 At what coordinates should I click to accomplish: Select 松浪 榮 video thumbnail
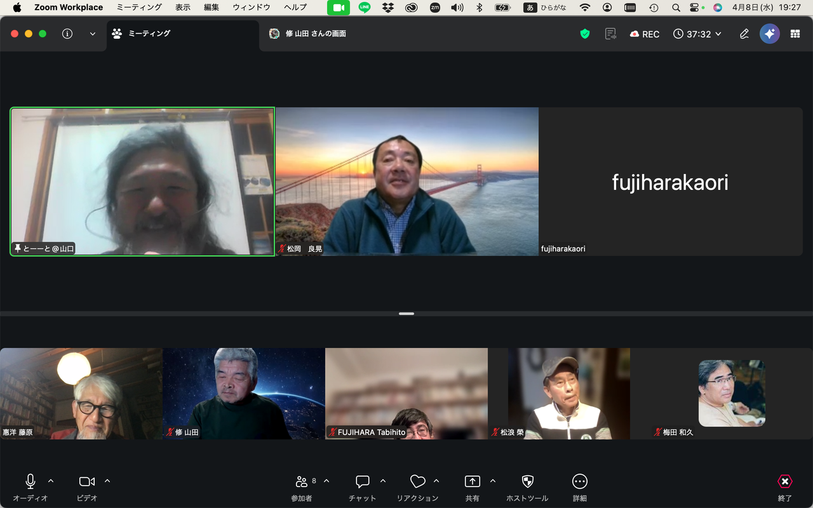(569, 394)
